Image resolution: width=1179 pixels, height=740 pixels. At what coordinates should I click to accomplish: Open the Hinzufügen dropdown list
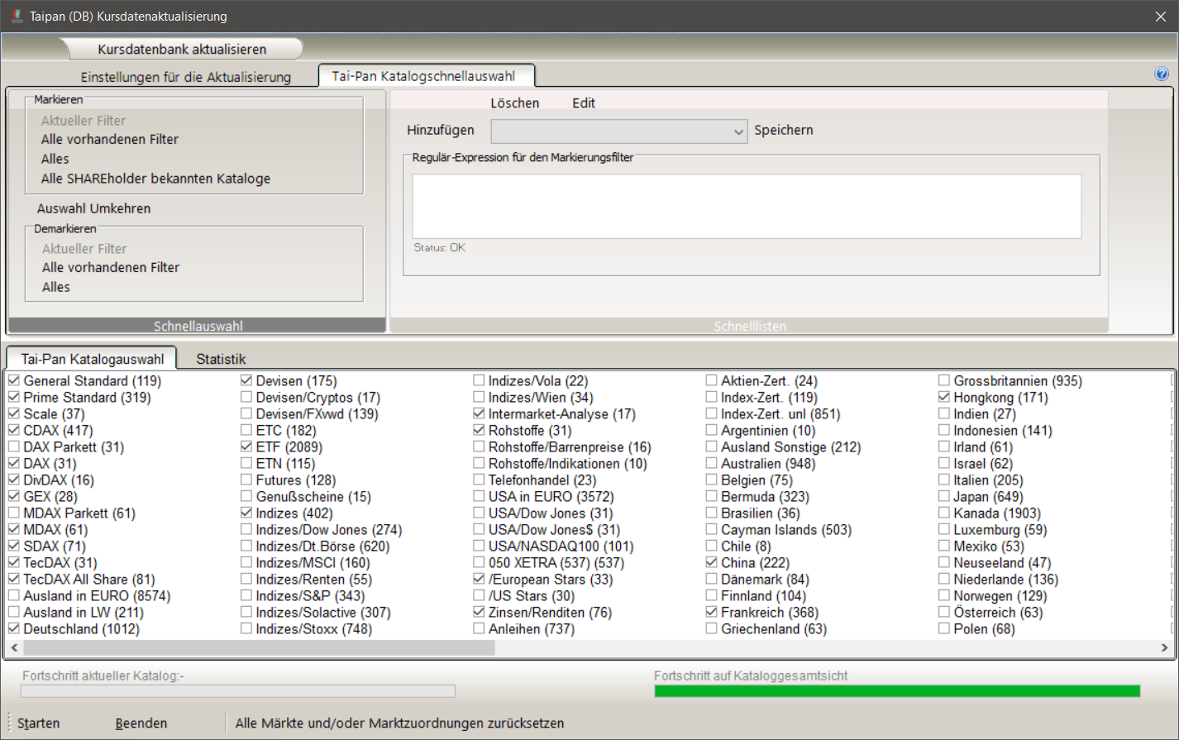(x=738, y=131)
